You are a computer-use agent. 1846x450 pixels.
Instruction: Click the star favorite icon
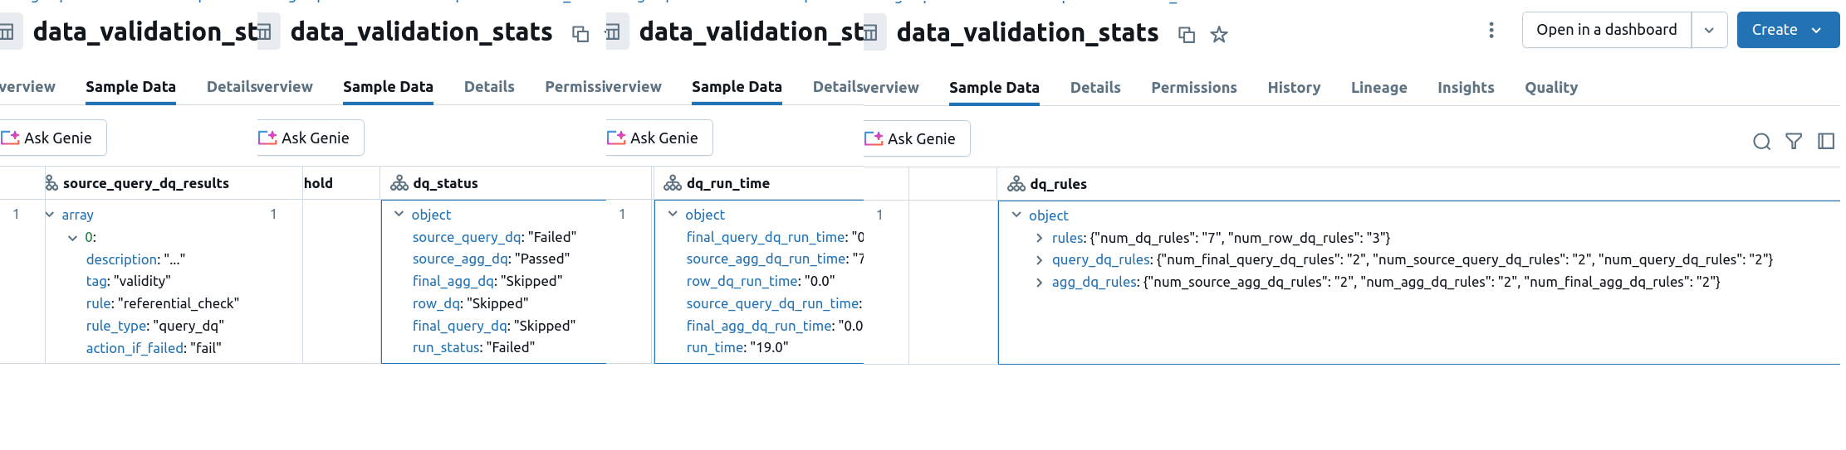click(1218, 34)
